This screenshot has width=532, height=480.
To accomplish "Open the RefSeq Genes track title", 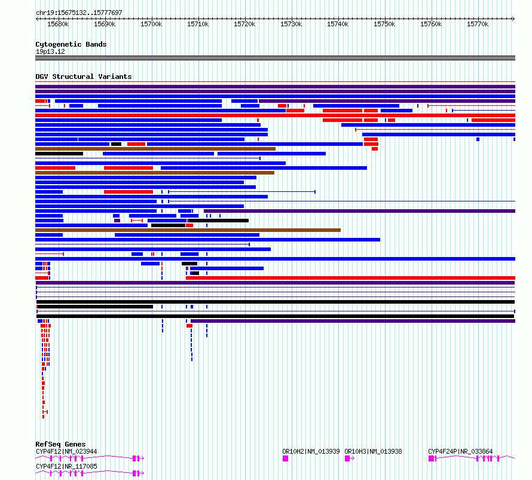I will (60, 444).
